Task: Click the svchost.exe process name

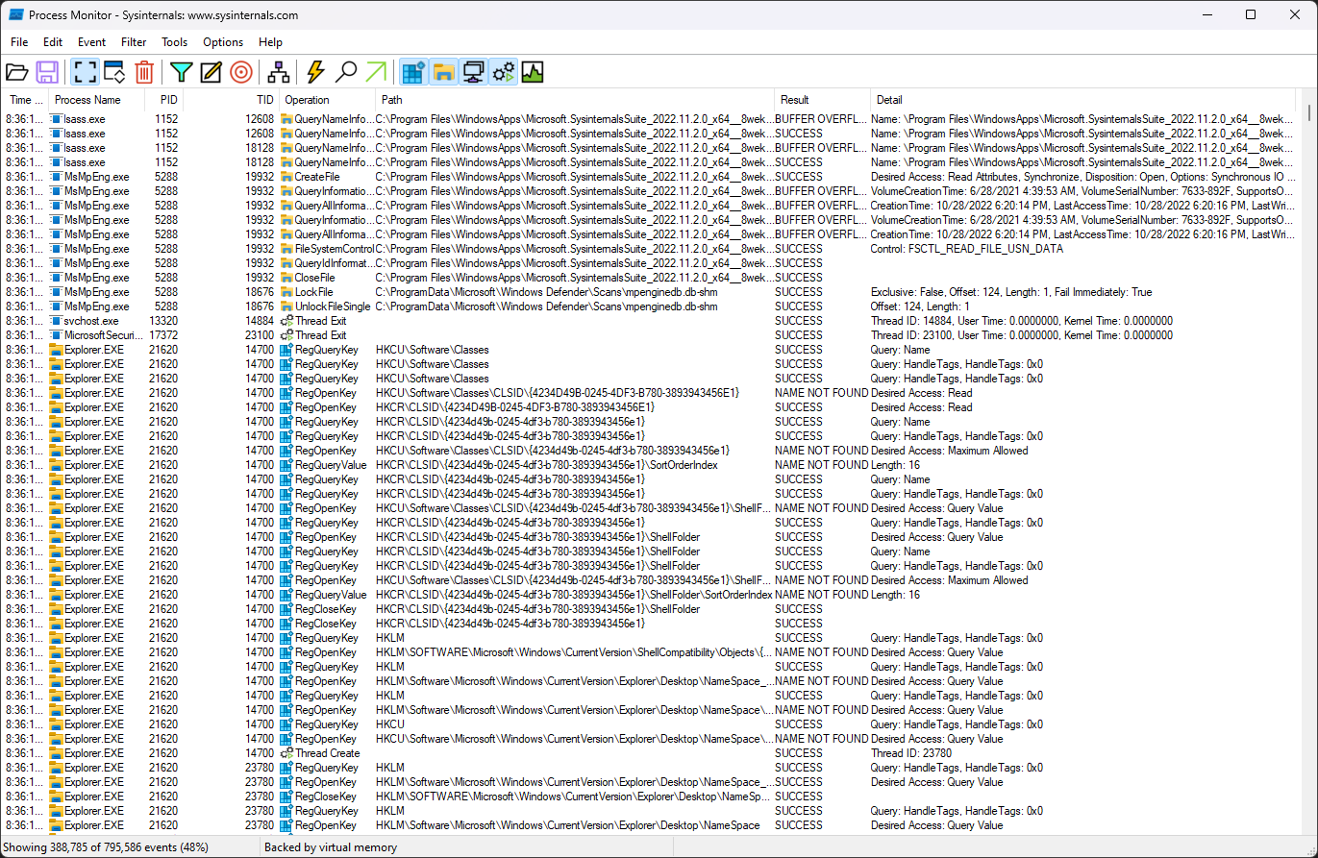Action: [x=91, y=321]
